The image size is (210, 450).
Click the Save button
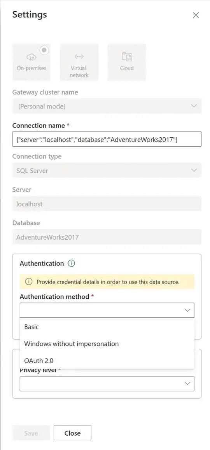[31, 433]
